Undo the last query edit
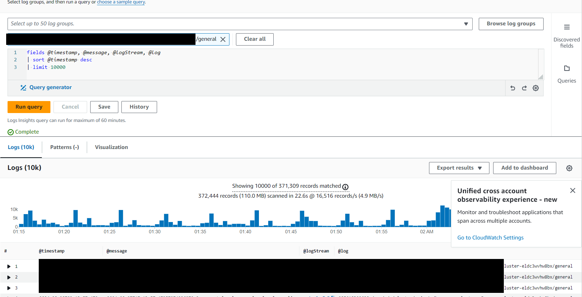This screenshot has height=297, width=582. coord(513,88)
